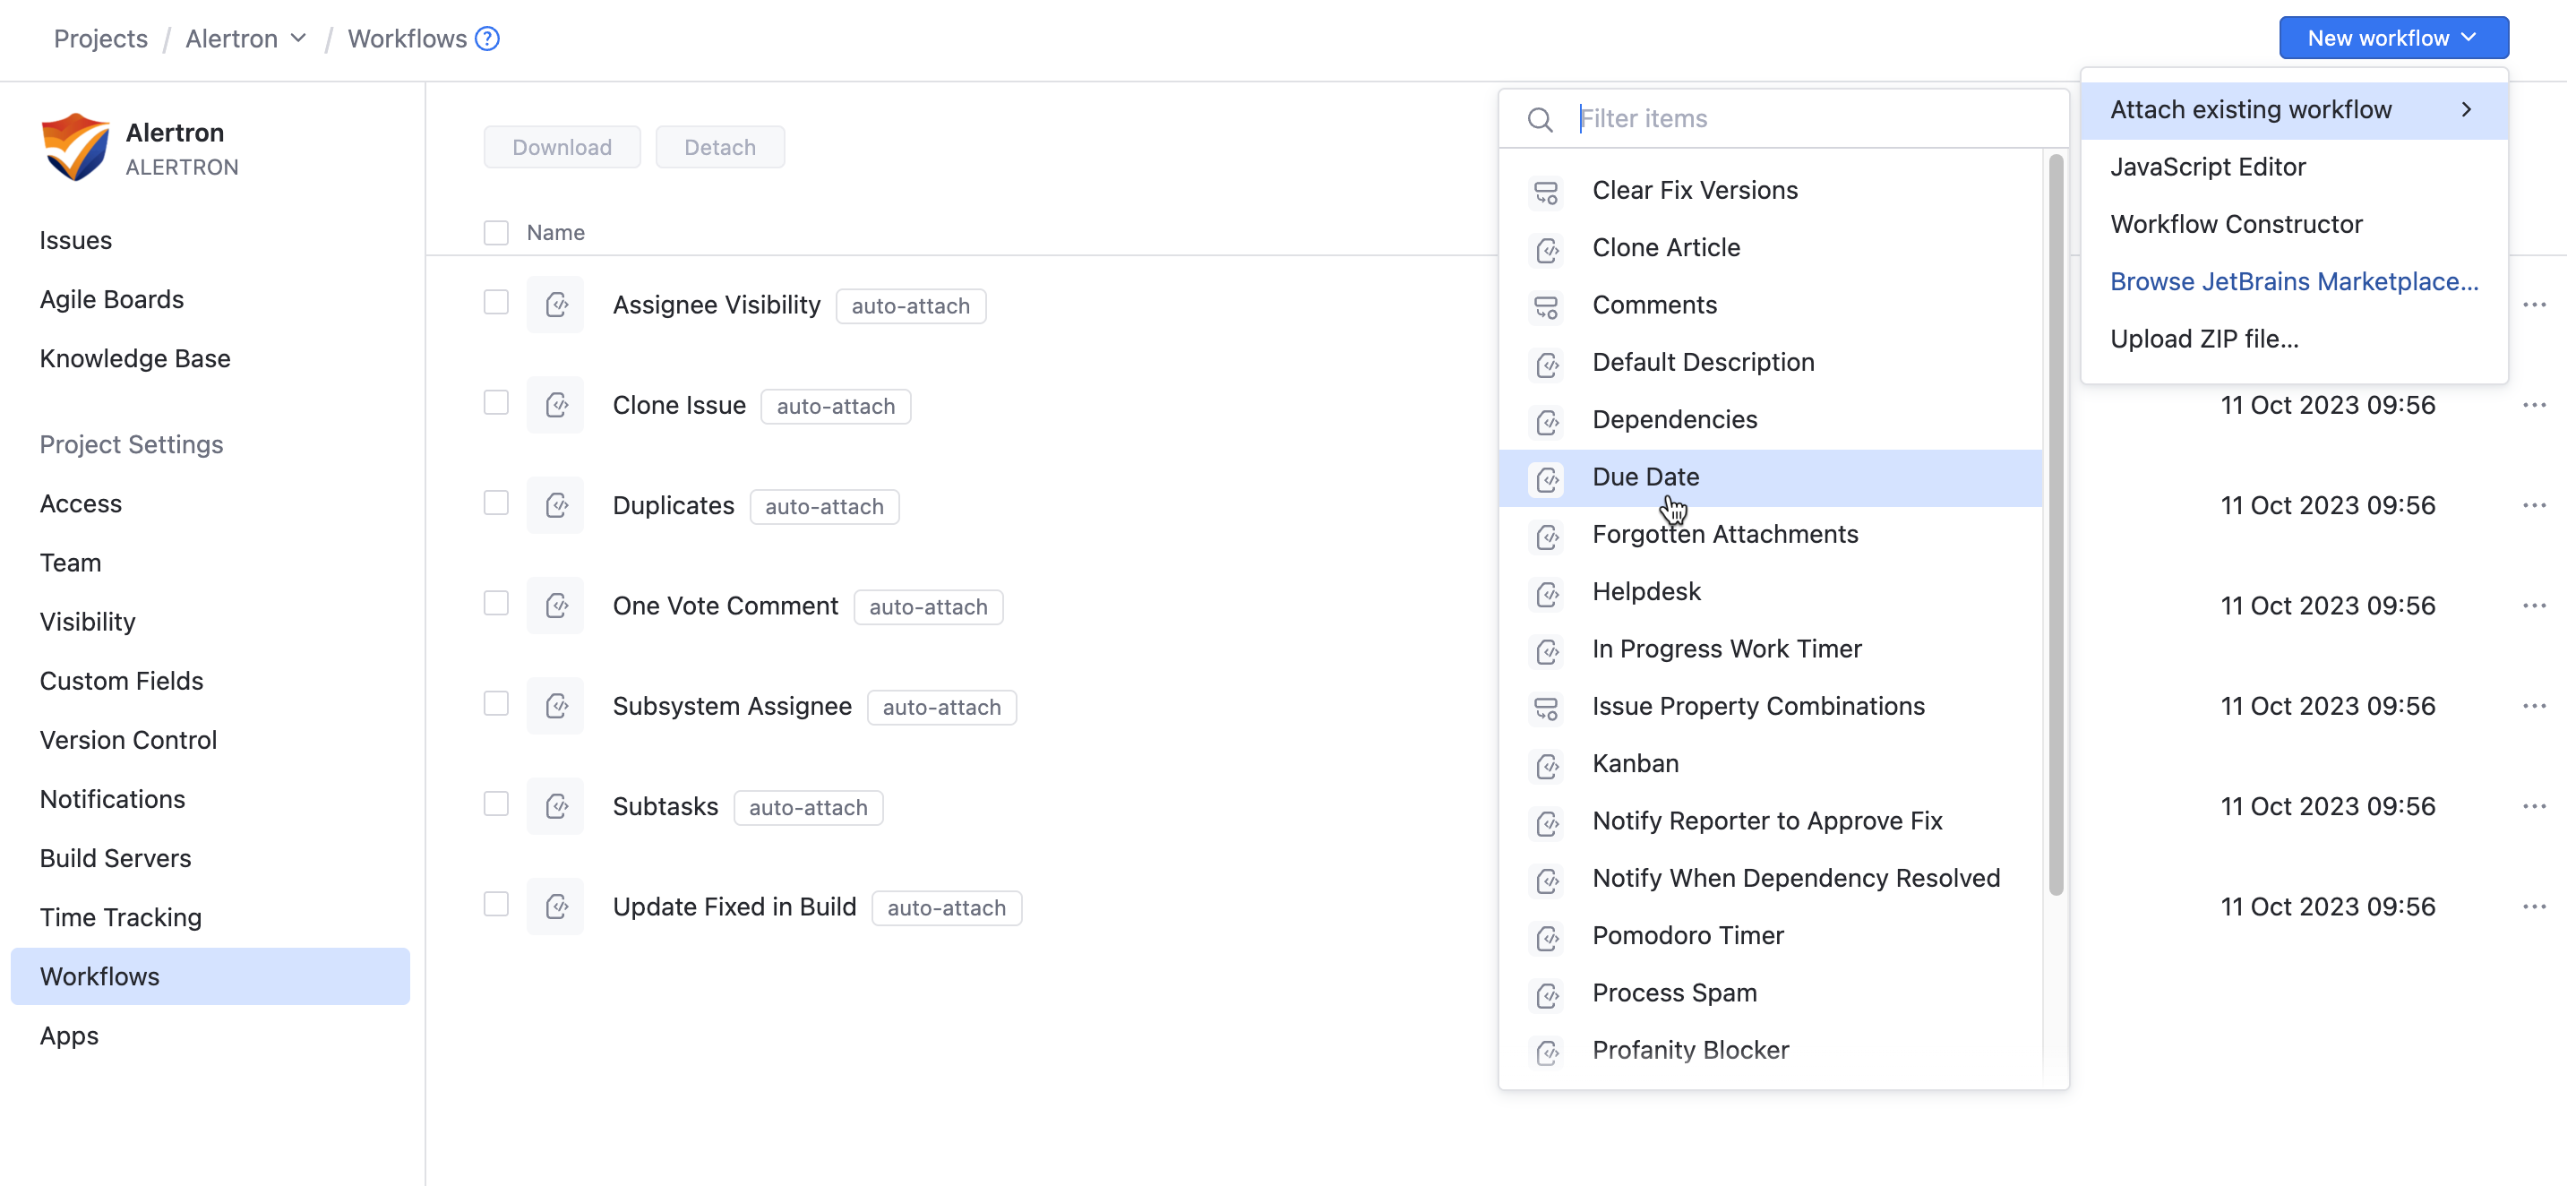Check the Update Fixed in Build checkbox
2576x1186 pixels.
[x=495, y=904]
